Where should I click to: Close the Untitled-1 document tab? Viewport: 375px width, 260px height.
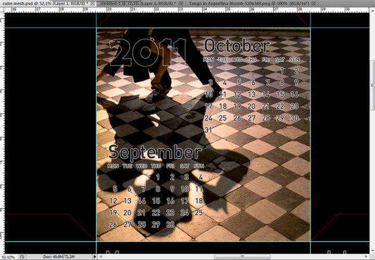click(181, 3)
